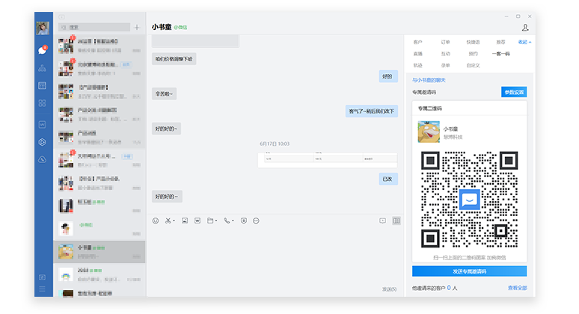Expand the phone call dropdown arrow
579x314 pixels.
click(233, 221)
